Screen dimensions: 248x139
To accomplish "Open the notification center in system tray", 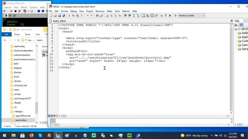I will pos(242,136).
